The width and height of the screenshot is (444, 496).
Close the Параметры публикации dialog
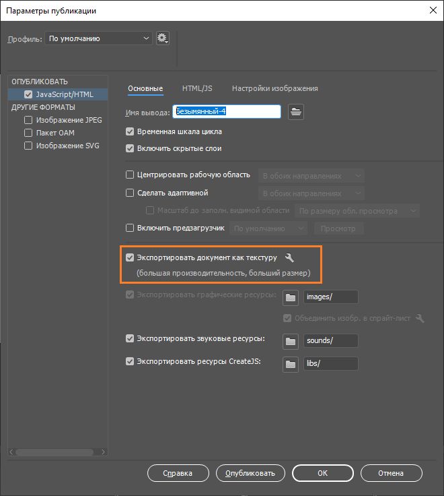click(433, 10)
